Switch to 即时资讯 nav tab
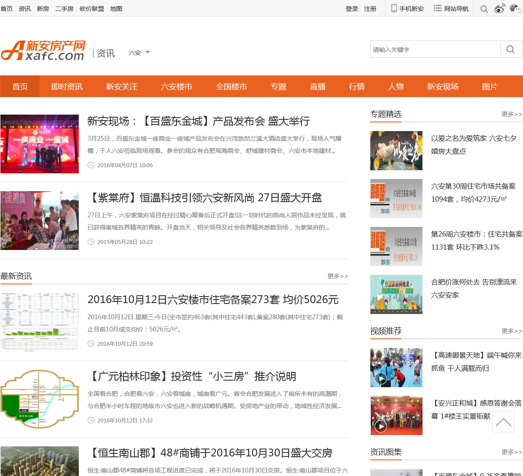The height and width of the screenshot is (476, 523). 67,87
